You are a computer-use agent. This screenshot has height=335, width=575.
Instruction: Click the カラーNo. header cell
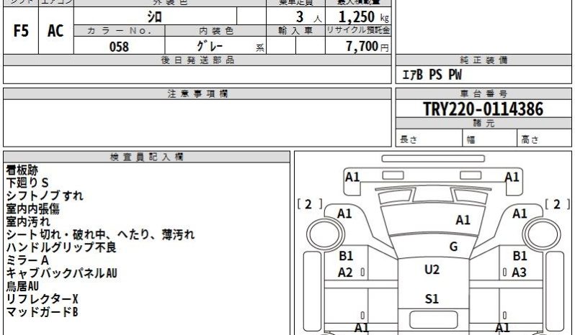tap(119, 31)
